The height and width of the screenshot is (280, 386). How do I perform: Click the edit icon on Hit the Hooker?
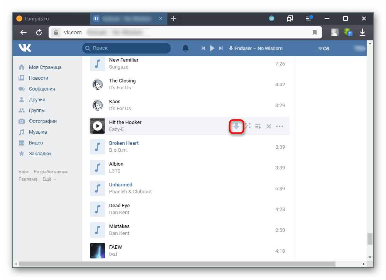tap(248, 126)
